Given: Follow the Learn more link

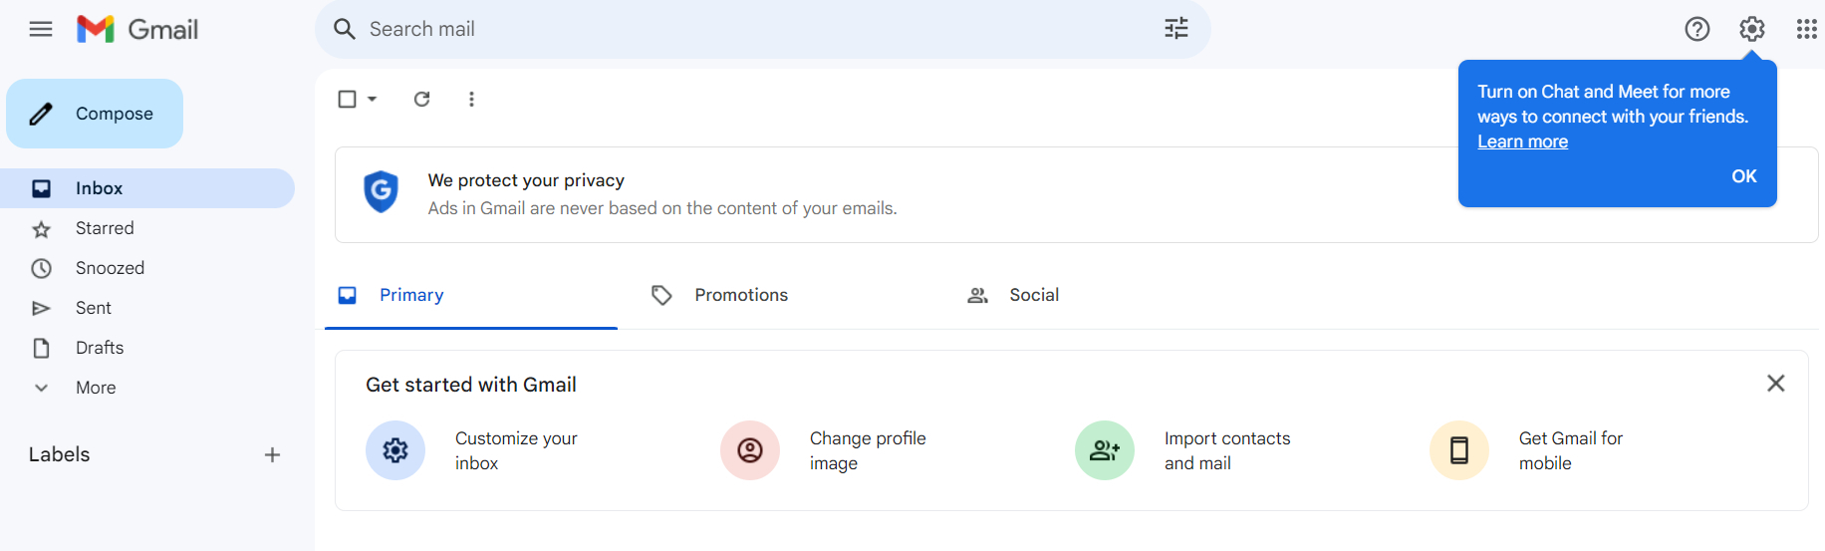Looking at the screenshot, I should point(1522,141).
